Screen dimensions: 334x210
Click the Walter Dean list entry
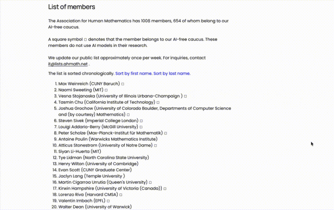point(95,207)
